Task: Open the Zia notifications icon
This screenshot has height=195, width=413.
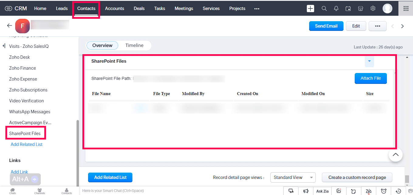Action: point(369,191)
